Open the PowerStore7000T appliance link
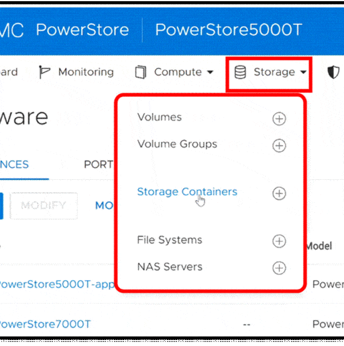 pos(45,324)
